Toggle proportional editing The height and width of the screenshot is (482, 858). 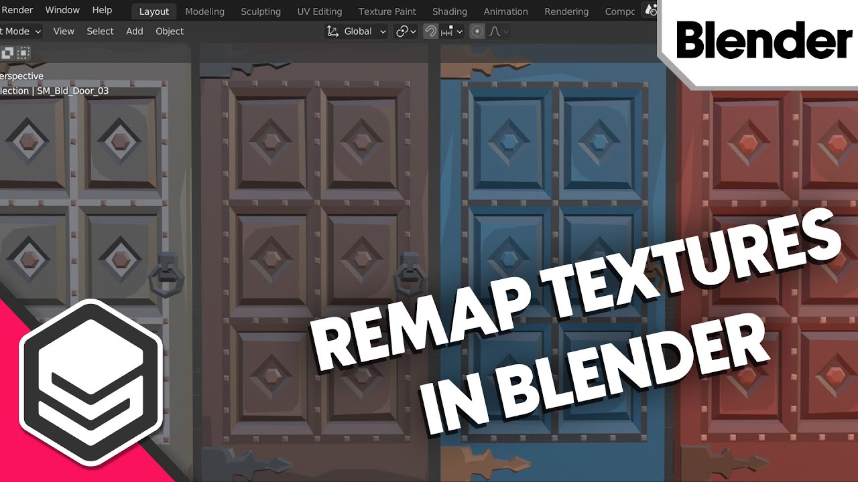click(x=477, y=31)
